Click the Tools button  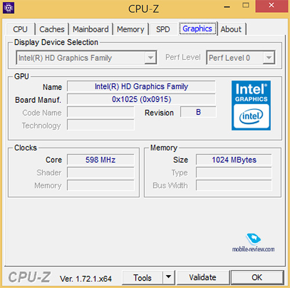pos(143,278)
